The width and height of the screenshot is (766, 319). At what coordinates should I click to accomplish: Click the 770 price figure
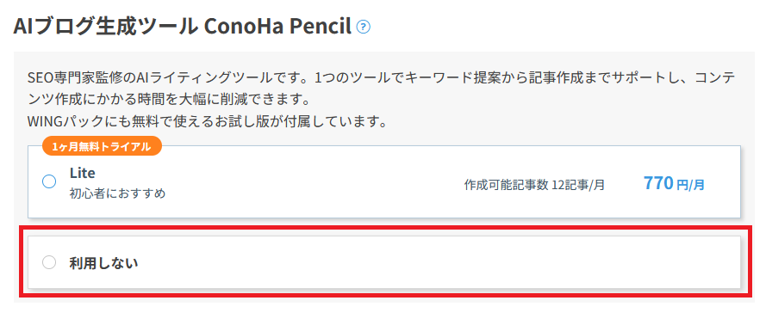pyautogui.click(x=658, y=183)
